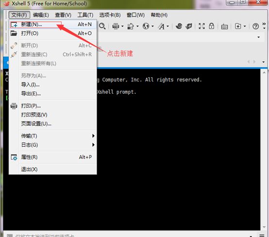Open Page Setup (页面设置) entry
Viewport: 269px width, 237px height.
[52, 123]
